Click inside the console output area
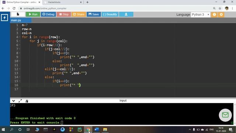 pyautogui.click(x=122, y=114)
